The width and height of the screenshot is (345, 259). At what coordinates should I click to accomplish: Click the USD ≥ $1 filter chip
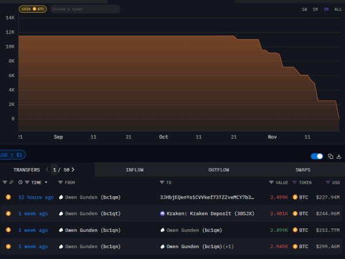pyautogui.click(x=11, y=155)
